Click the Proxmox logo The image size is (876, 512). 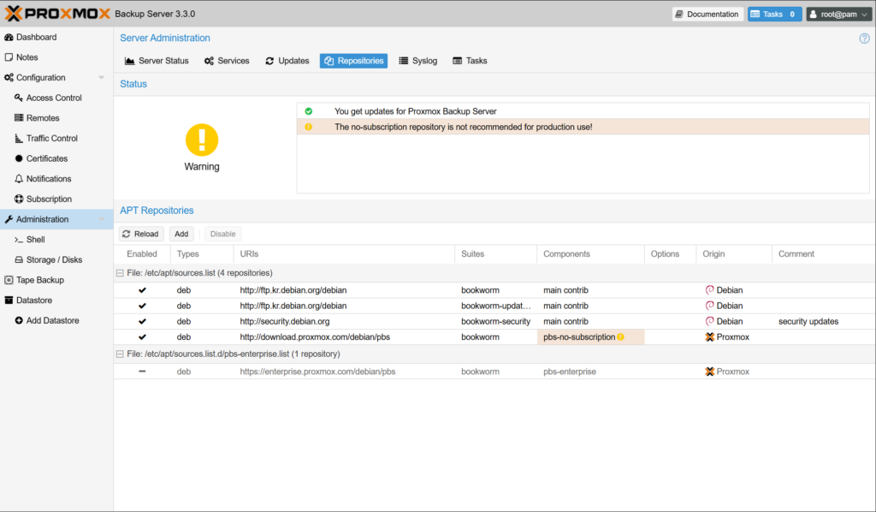coord(58,14)
